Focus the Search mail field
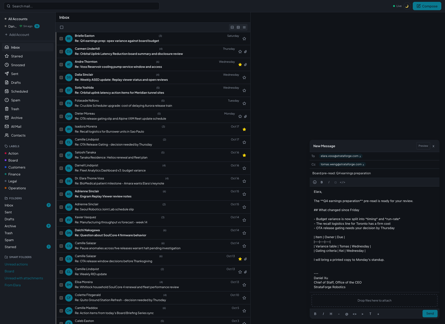The height and width of the screenshot is (324, 445). pyautogui.click(x=82, y=6)
